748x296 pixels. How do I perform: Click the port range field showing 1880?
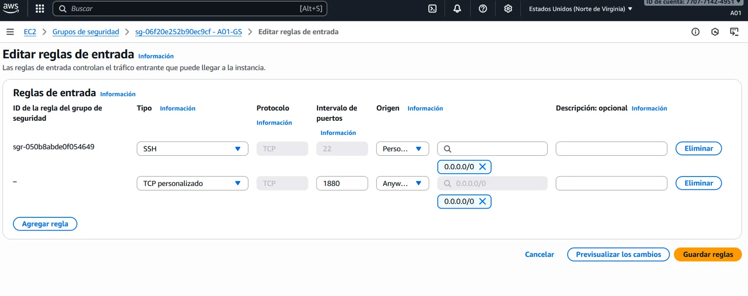[342, 184]
